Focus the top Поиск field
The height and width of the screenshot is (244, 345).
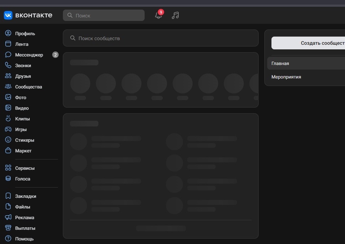pyautogui.click(x=104, y=15)
